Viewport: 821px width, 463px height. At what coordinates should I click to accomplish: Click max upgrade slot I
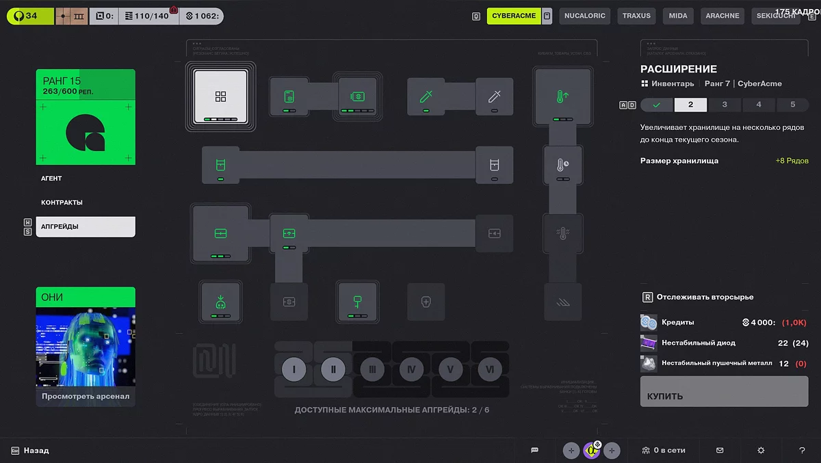294,369
